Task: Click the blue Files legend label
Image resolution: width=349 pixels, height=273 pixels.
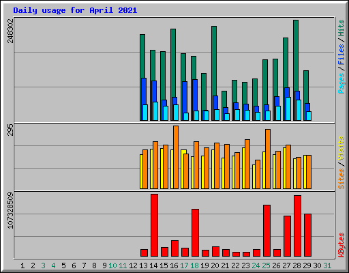Action: [x=341, y=55]
